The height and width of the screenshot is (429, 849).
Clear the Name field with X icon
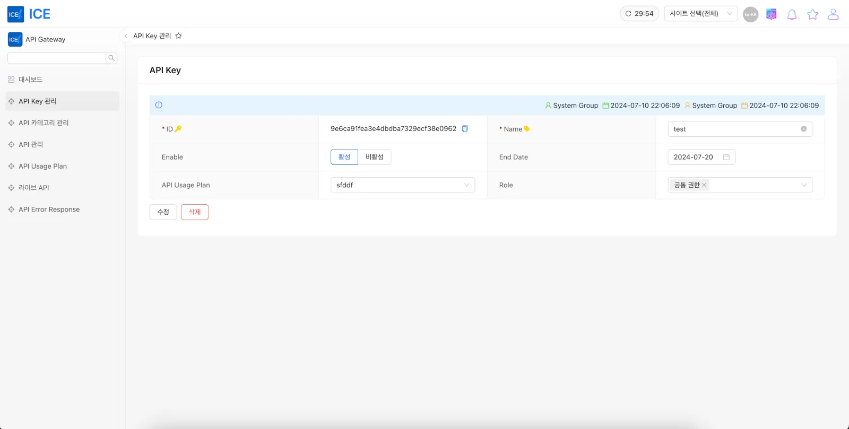coord(803,129)
